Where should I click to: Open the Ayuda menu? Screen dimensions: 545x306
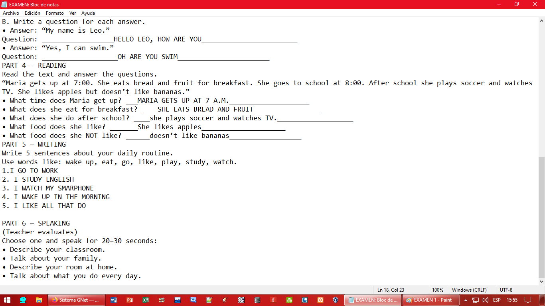click(x=88, y=13)
